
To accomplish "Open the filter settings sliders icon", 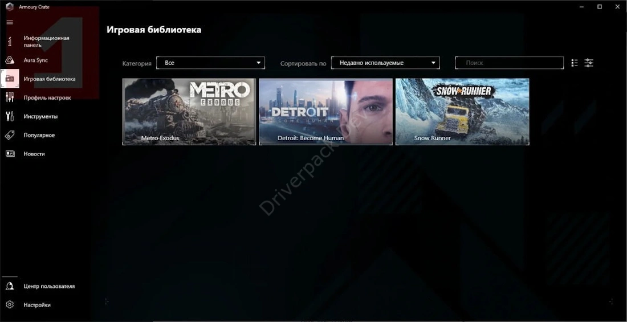I will click(589, 63).
